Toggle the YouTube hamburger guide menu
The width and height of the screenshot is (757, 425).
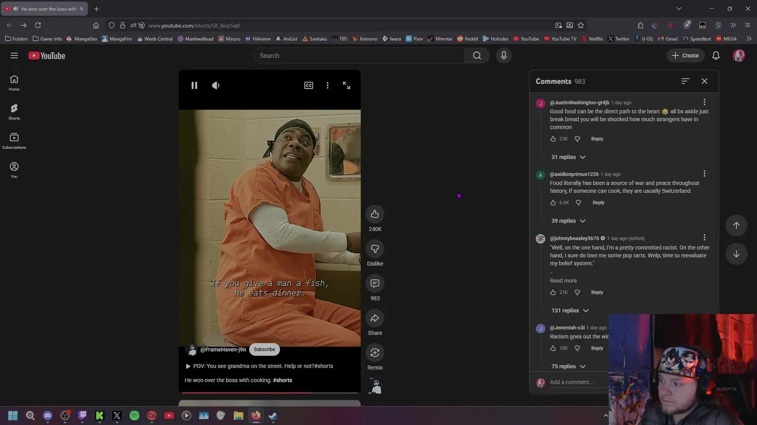(14, 55)
